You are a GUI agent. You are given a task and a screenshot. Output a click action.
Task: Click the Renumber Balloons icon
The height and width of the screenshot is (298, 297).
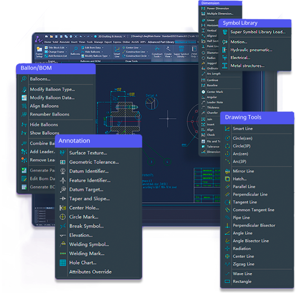pos(24,114)
